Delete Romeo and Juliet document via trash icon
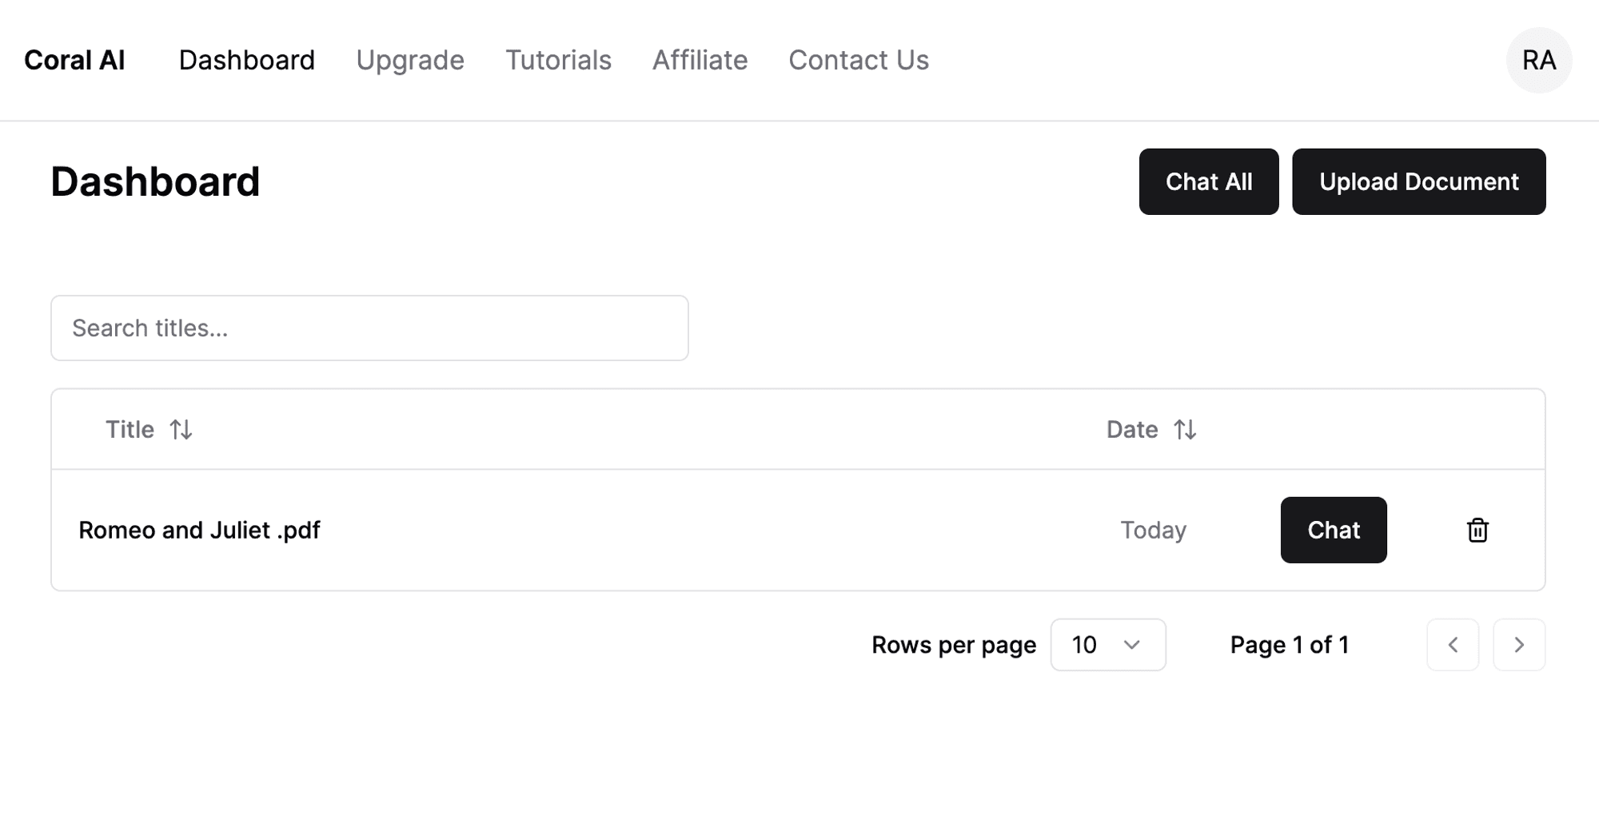 coord(1477,530)
